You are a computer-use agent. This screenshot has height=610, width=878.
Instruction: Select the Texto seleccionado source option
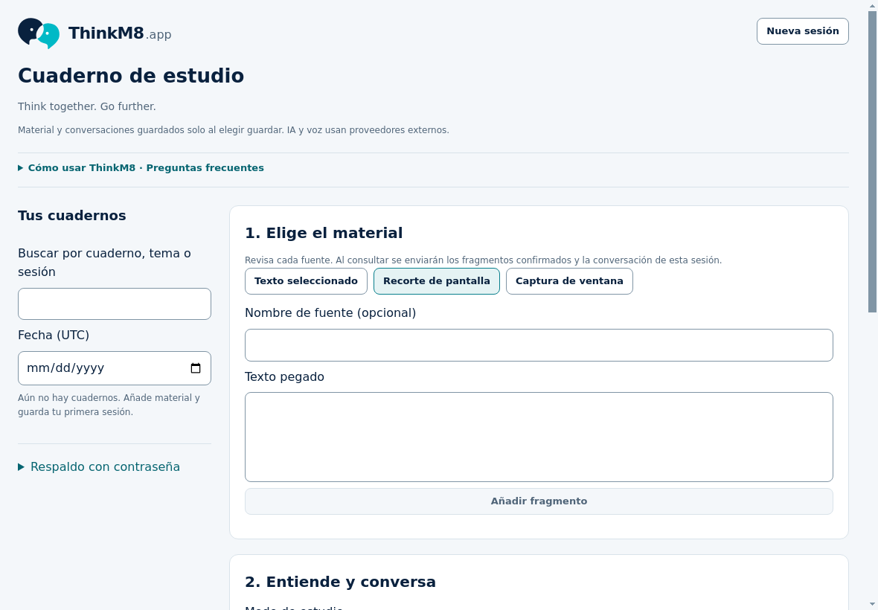point(306,281)
